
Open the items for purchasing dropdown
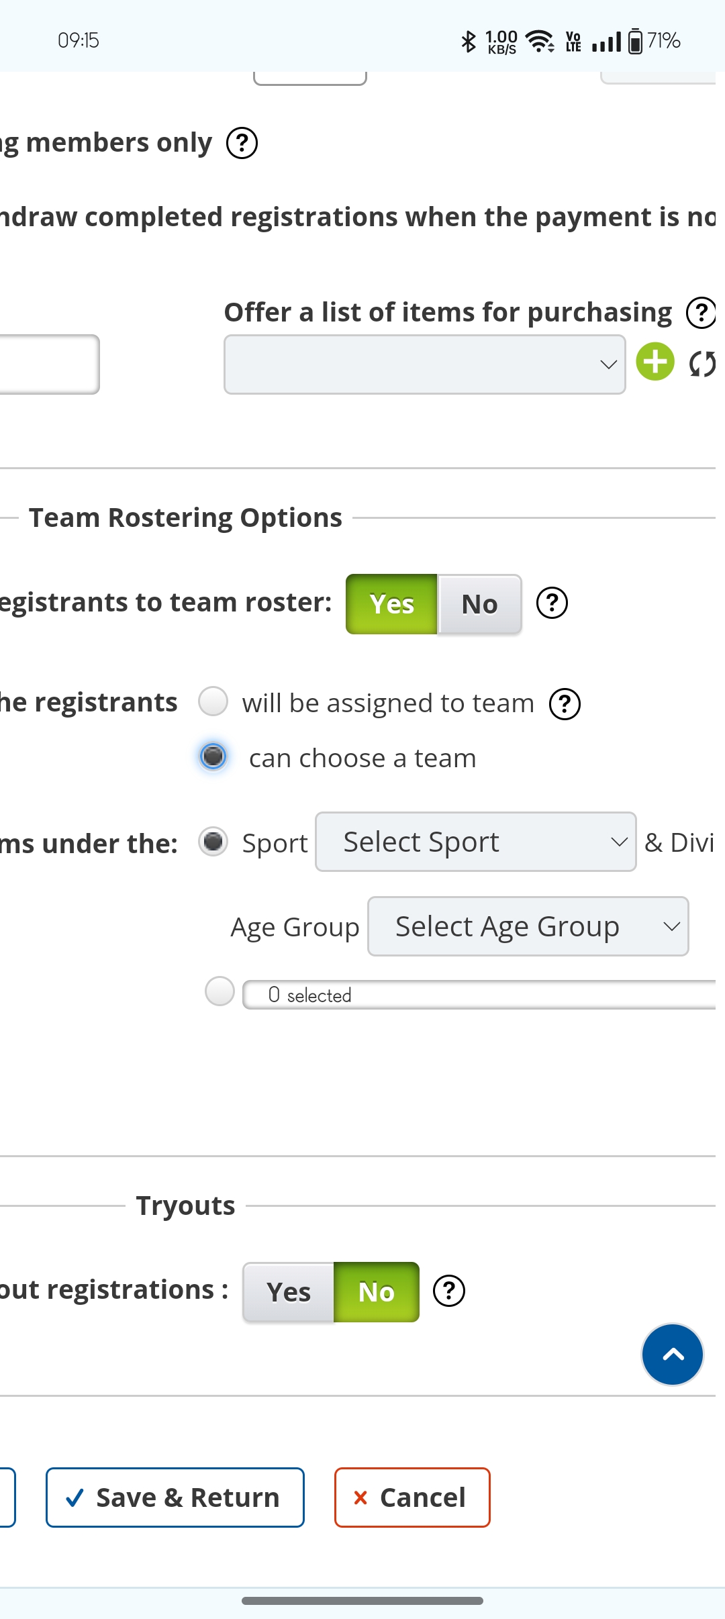(x=424, y=364)
